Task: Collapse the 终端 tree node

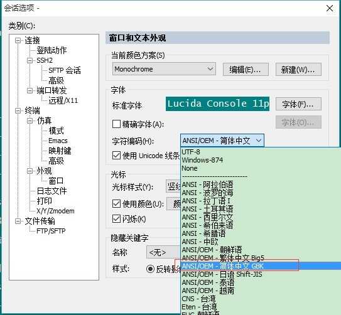Action: pos(18,110)
